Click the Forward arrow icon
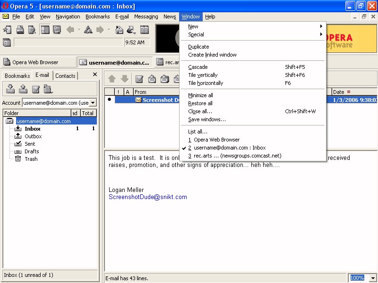 [100, 30]
